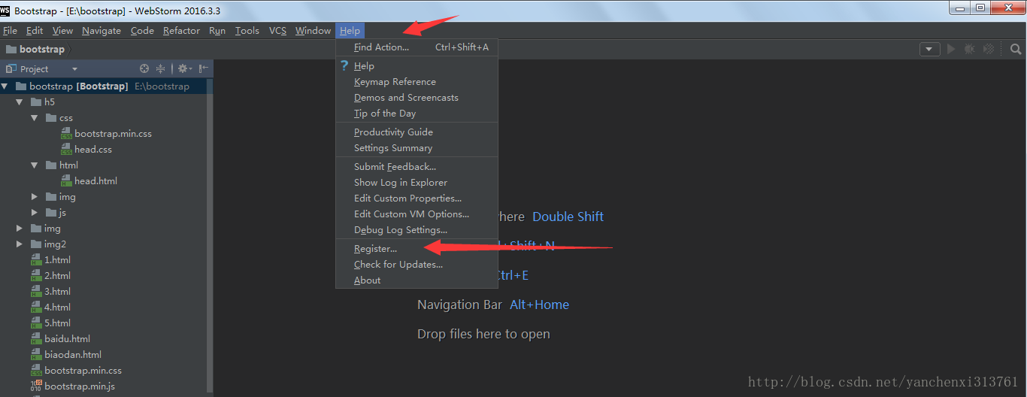Expand the img folder inside h5
The width and height of the screenshot is (1027, 397).
[x=35, y=197]
